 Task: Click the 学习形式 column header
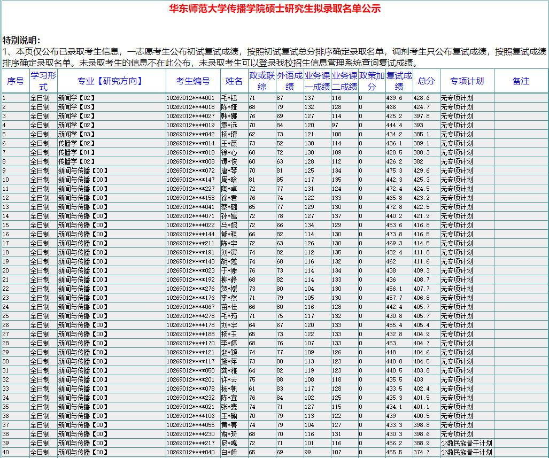pos(43,81)
